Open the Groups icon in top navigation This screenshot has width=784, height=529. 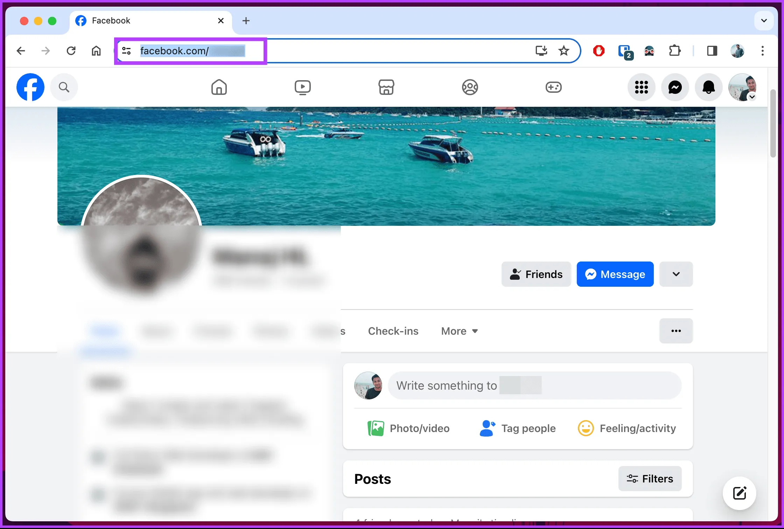tap(470, 87)
